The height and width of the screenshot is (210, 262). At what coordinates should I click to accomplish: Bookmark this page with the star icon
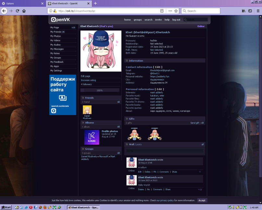(x=176, y=11)
